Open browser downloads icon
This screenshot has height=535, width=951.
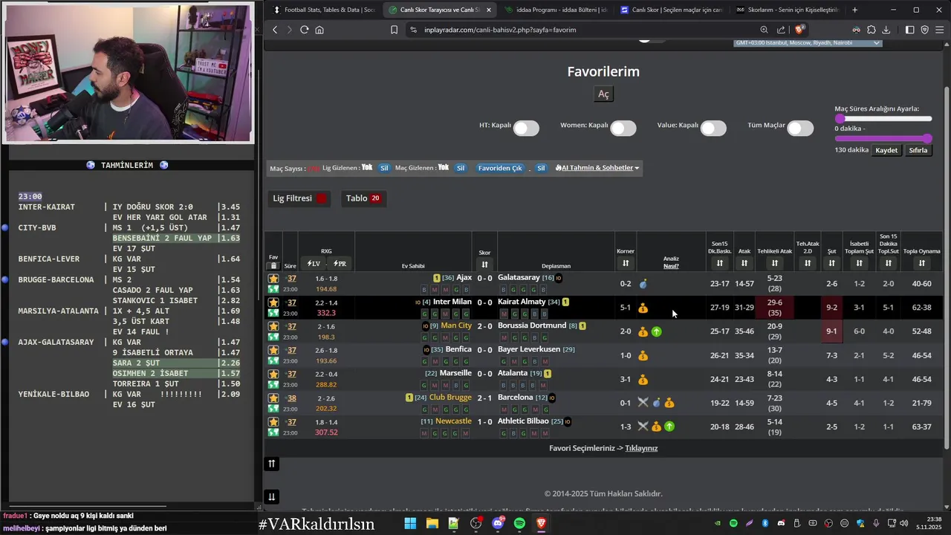[x=886, y=30]
